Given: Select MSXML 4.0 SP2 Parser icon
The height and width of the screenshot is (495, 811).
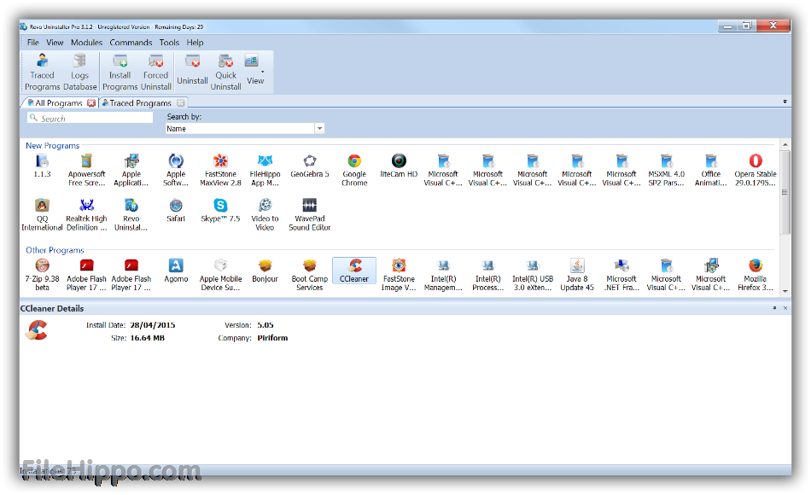Looking at the screenshot, I should (666, 170).
